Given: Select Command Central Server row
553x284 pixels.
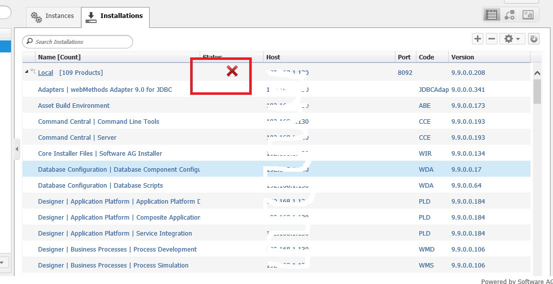Looking at the screenshot, I should [276, 138].
